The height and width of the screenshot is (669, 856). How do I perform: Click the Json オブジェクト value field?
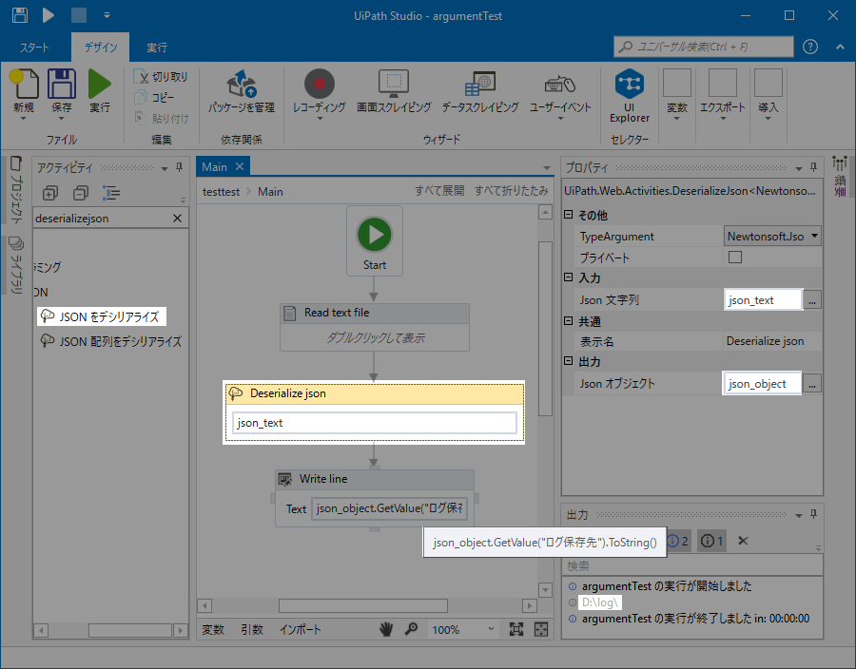[762, 384]
